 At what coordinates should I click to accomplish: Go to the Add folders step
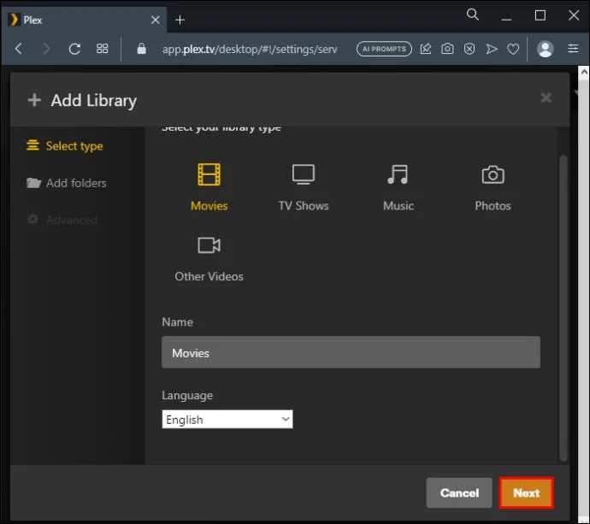pos(67,183)
